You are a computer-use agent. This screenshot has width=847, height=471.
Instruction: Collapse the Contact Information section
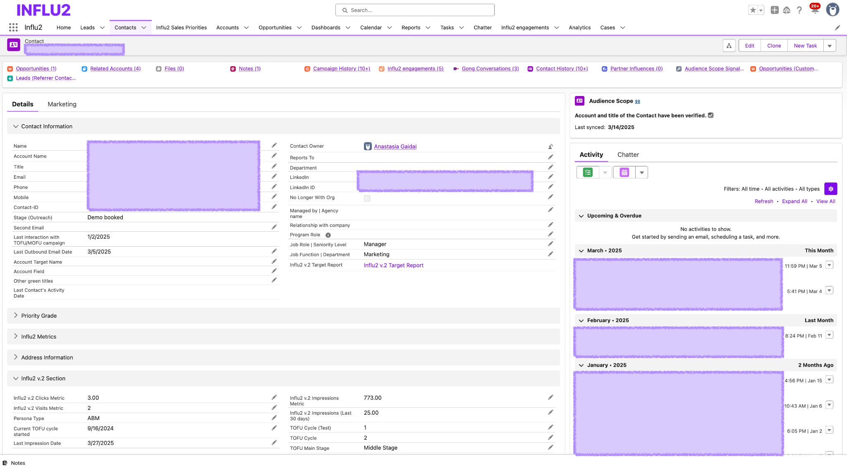16,126
